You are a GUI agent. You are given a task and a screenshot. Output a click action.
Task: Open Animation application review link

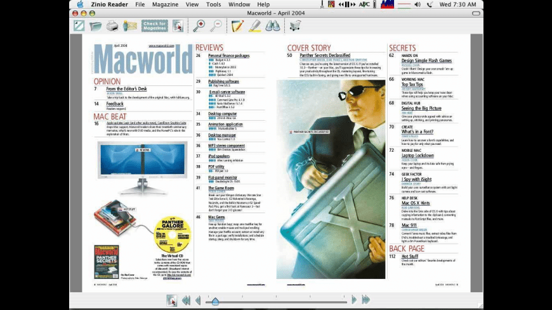pos(225,124)
